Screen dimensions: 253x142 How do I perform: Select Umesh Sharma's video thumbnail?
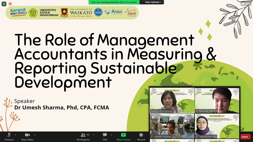point(172,126)
